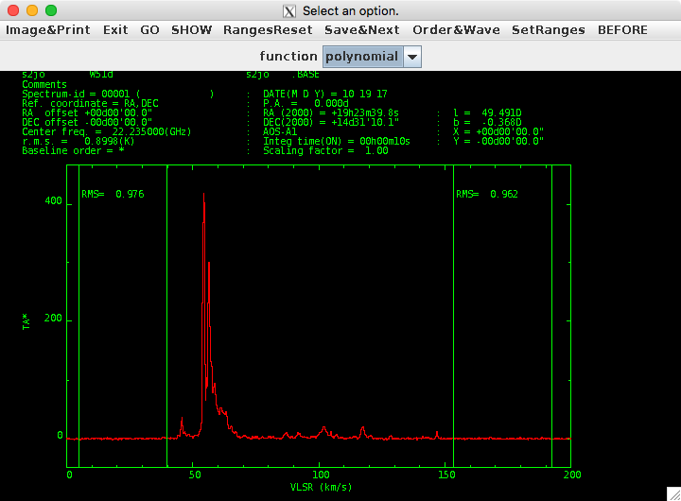The height and width of the screenshot is (501, 681).
Task: Click the X11 icon in the title bar
Action: click(289, 10)
